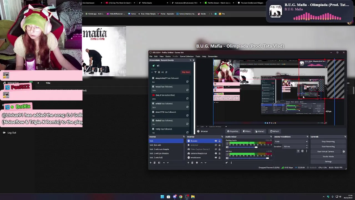Image resolution: width=355 pixels, height=200 pixels.
Task: Collapse the Recent Events chevron
Action: tap(152, 72)
